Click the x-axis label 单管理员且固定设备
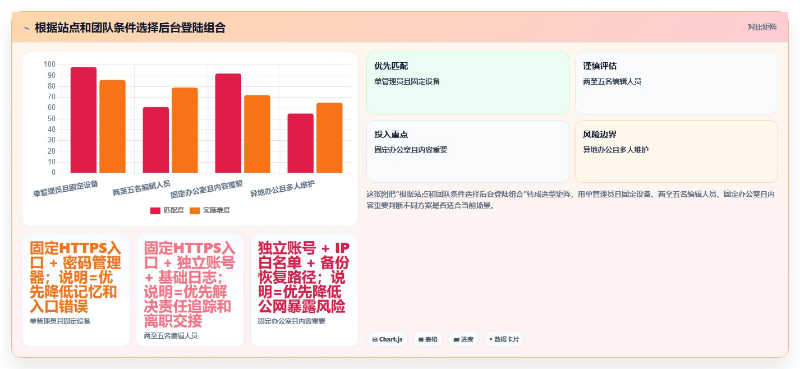Viewport: 800px width, 369px height. pos(66,188)
